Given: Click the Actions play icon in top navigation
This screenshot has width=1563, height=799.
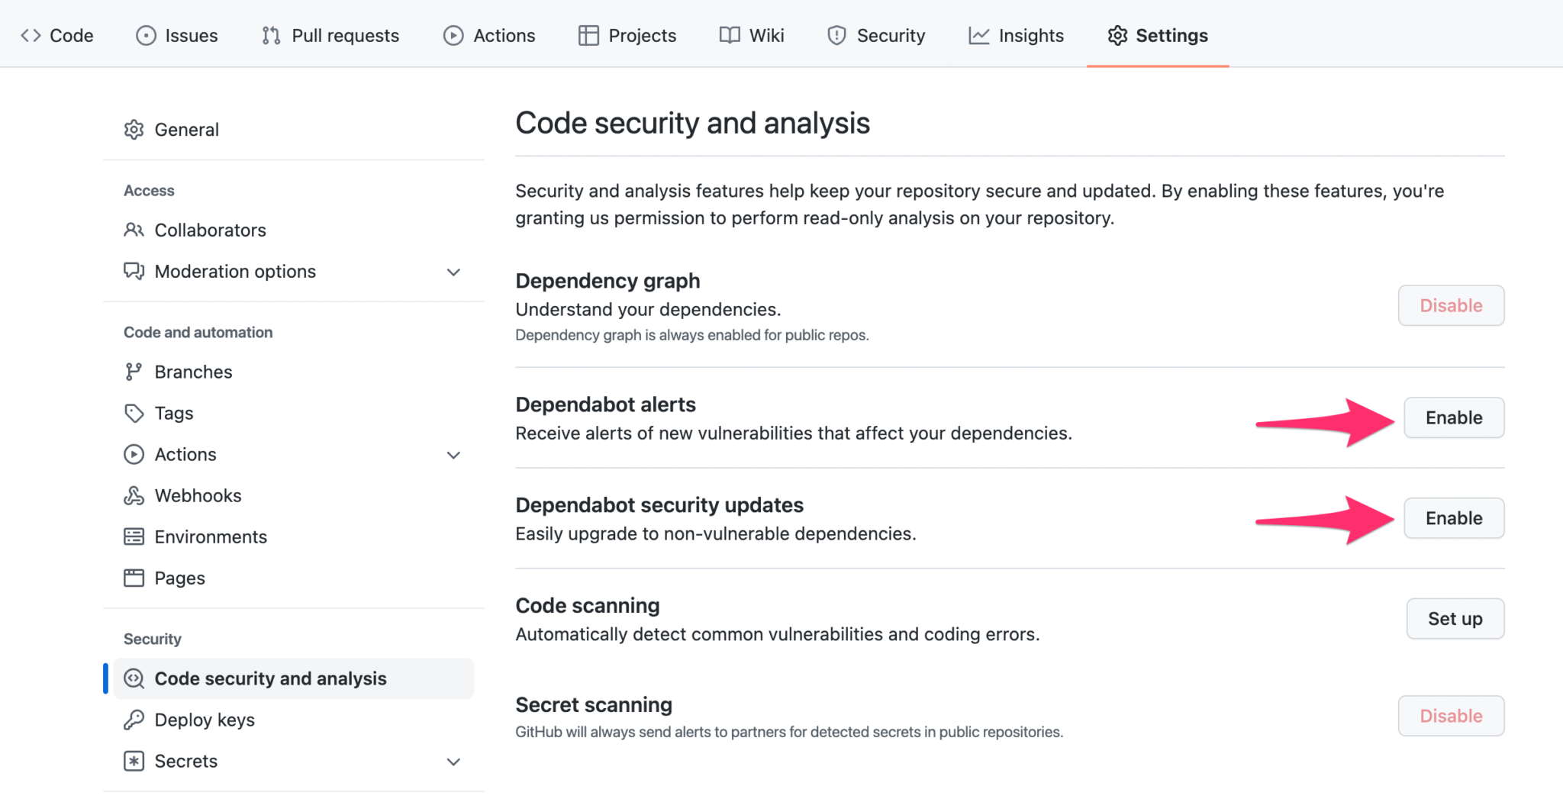Looking at the screenshot, I should (452, 35).
